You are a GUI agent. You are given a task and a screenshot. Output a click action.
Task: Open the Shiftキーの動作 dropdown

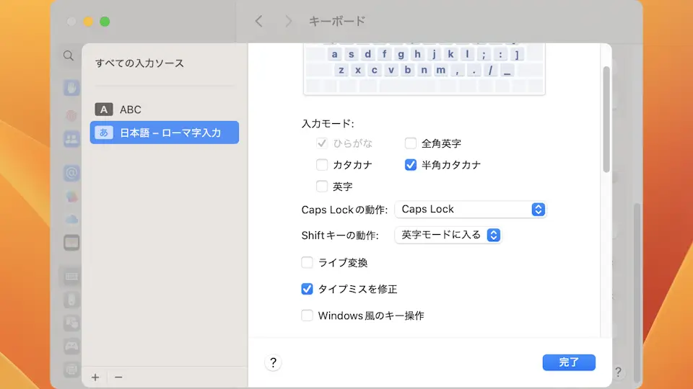tap(448, 235)
